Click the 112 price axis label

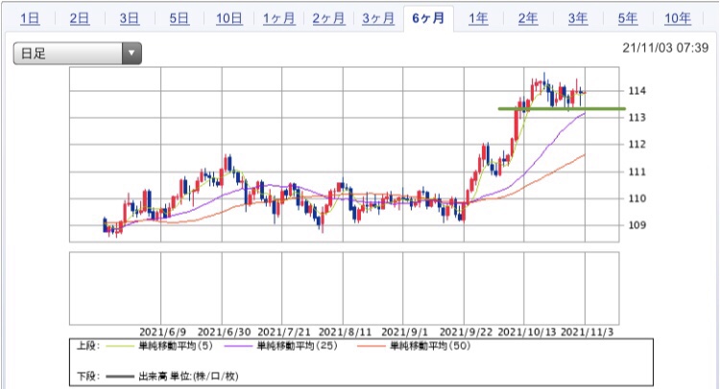point(636,145)
